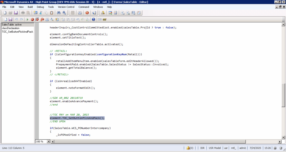The image size is (286, 152).
Task: Click the horizontal scrollbar left arrow
Action: coord(53,141)
